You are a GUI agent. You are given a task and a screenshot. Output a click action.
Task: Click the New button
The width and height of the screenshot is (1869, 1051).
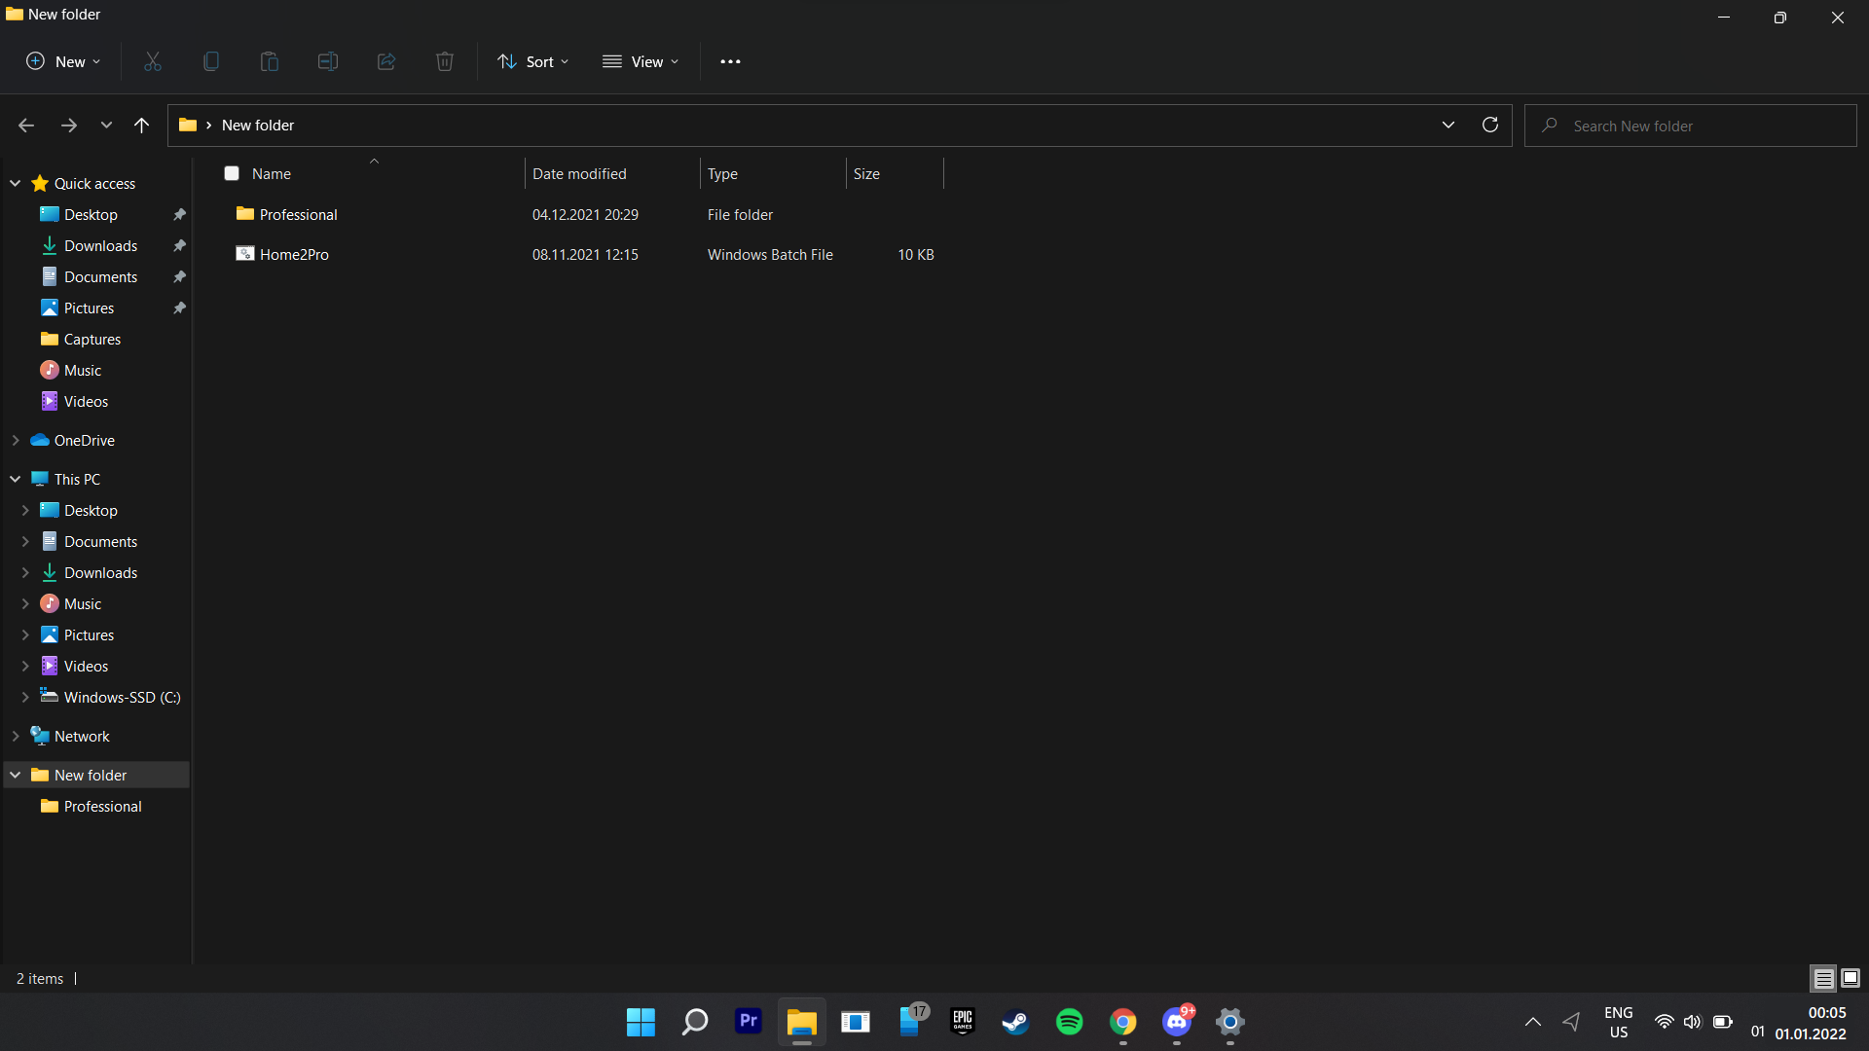pyautogui.click(x=63, y=61)
